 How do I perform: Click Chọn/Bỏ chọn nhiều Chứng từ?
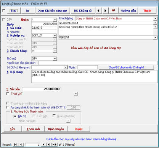coord(126,67)
